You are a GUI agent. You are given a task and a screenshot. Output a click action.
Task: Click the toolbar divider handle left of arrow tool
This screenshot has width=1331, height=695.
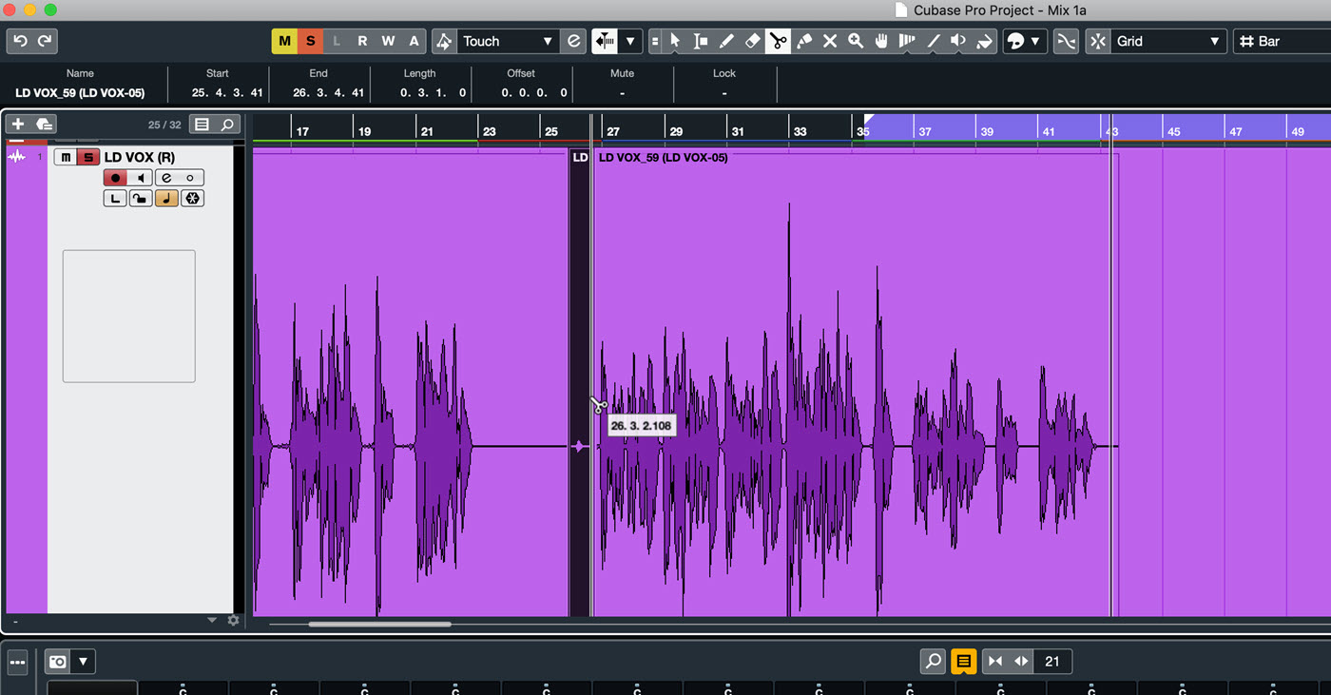pos(654,41)
